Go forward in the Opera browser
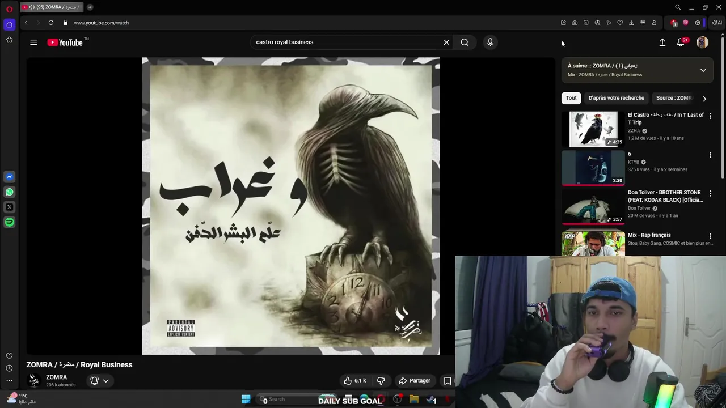 click(39, 23)
